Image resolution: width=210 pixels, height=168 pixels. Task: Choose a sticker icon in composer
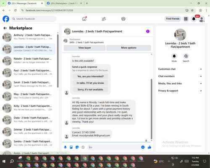click(x=77, y=147)
